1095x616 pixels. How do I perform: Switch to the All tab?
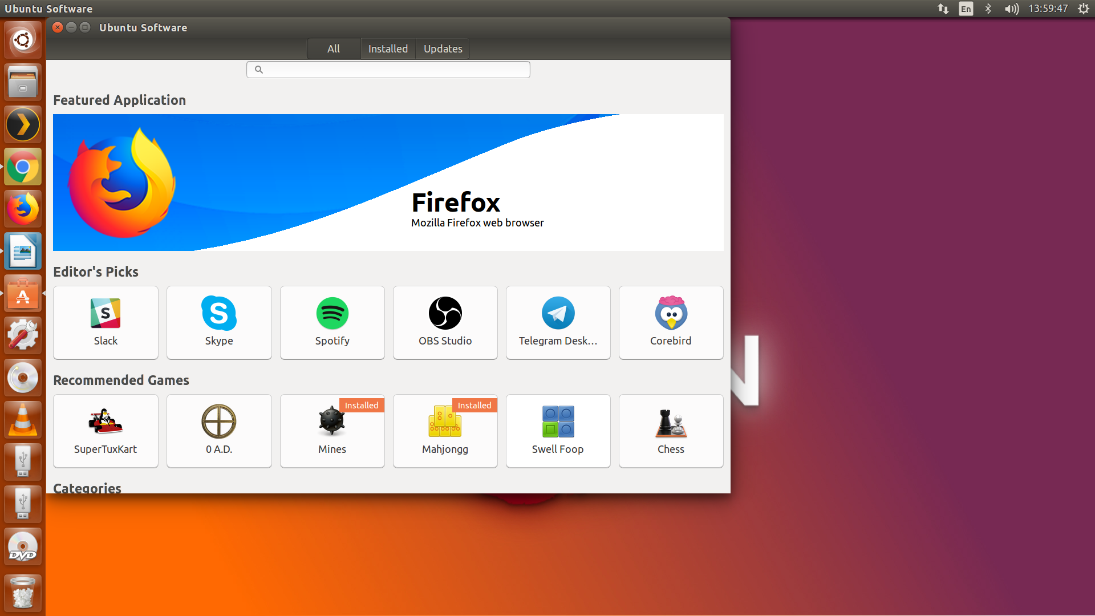pos(334,49)
